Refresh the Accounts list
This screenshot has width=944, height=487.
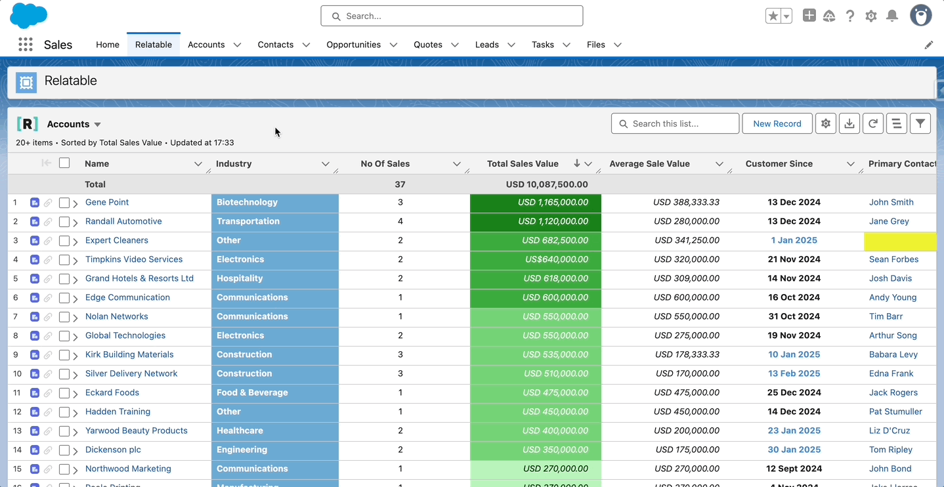coord(873,123)
